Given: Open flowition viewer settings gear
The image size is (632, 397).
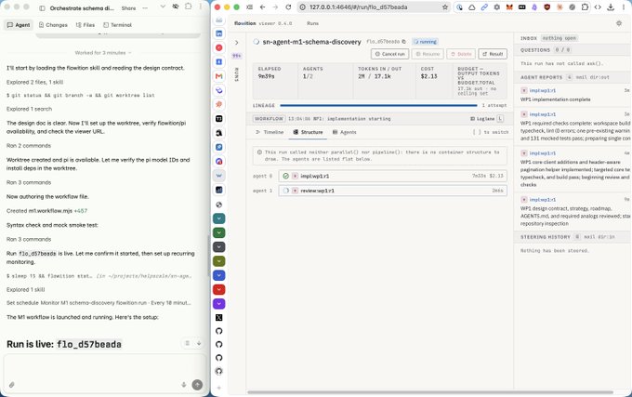Looking at the screenshot, I should pos(619,23).
